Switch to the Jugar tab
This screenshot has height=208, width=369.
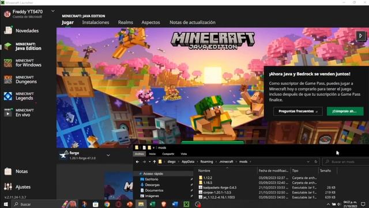tap(68, 23)
